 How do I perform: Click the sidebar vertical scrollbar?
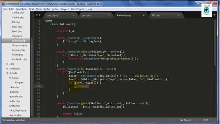(x=32, y=76)
